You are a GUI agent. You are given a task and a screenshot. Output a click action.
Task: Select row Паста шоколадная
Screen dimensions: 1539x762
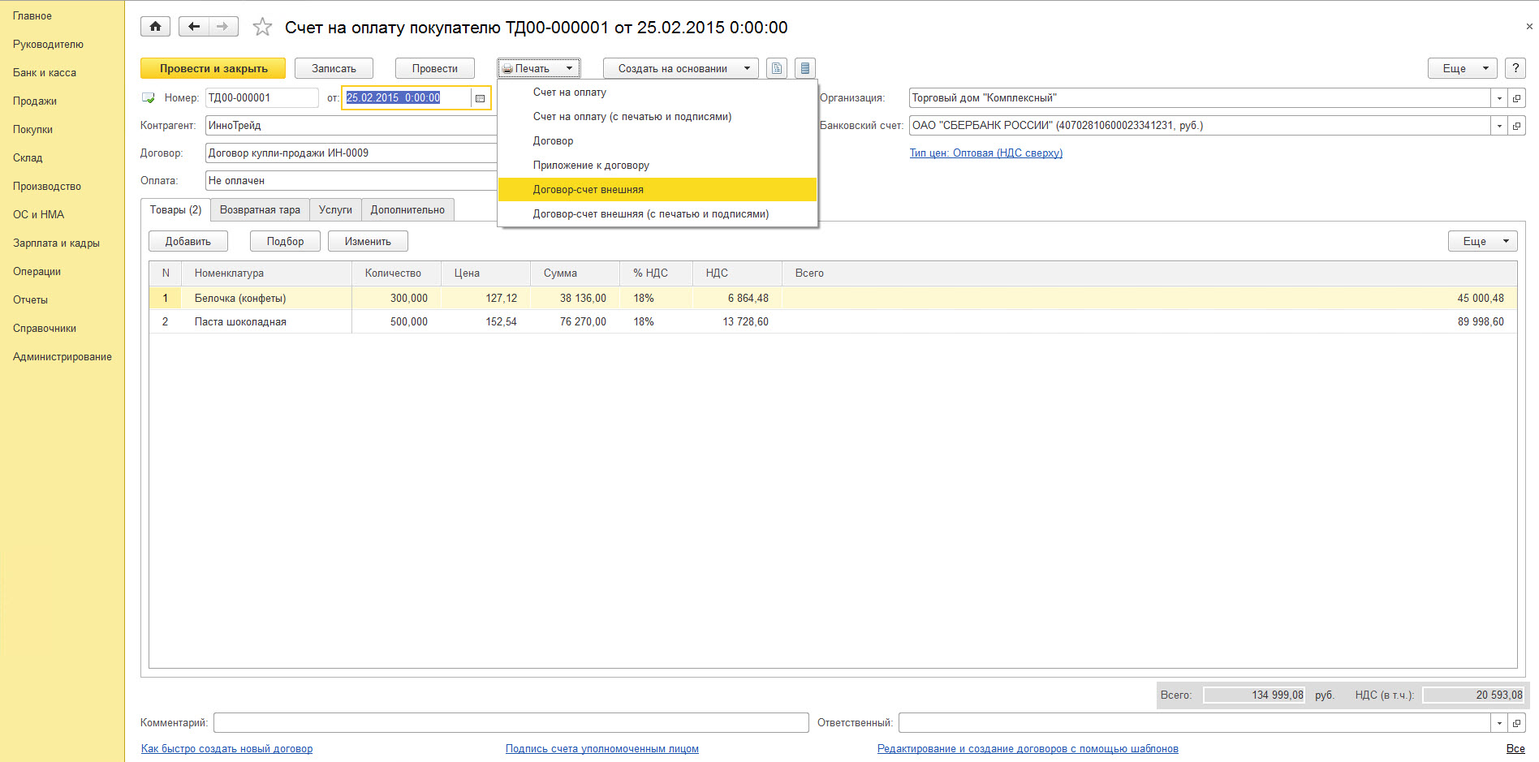[833, 322]
